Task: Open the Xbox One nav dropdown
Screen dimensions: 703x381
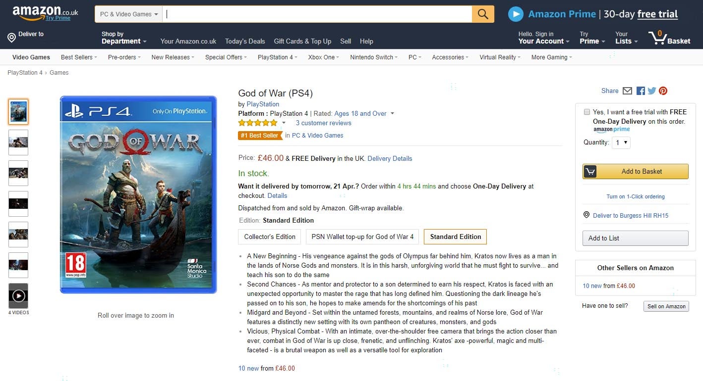Action: pos(324,57)
